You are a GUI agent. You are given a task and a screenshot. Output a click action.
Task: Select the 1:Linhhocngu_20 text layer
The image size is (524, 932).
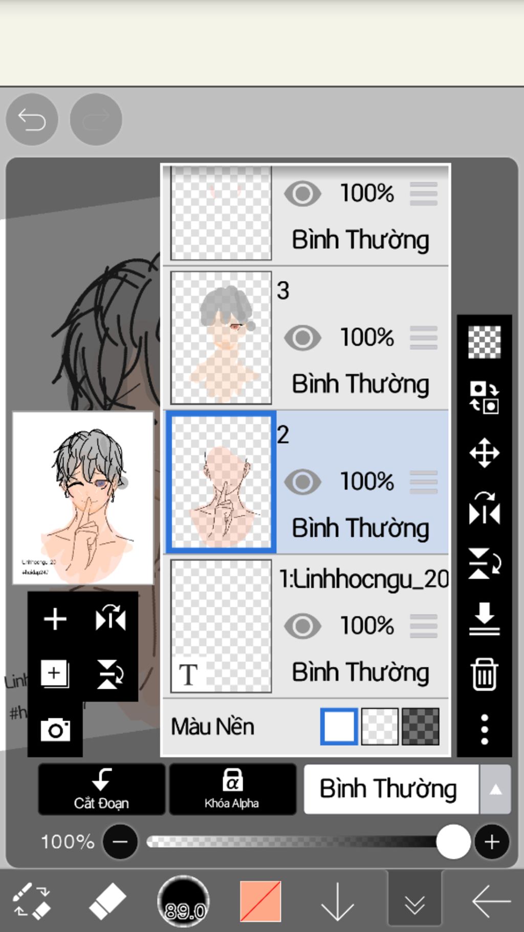point(306,626)
